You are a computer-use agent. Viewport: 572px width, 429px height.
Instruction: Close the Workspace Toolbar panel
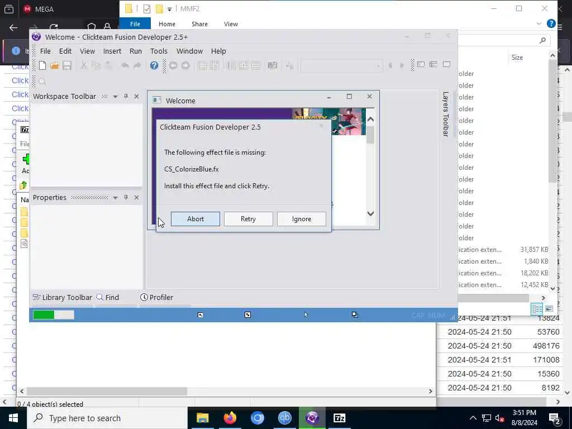tap(136, 96)
